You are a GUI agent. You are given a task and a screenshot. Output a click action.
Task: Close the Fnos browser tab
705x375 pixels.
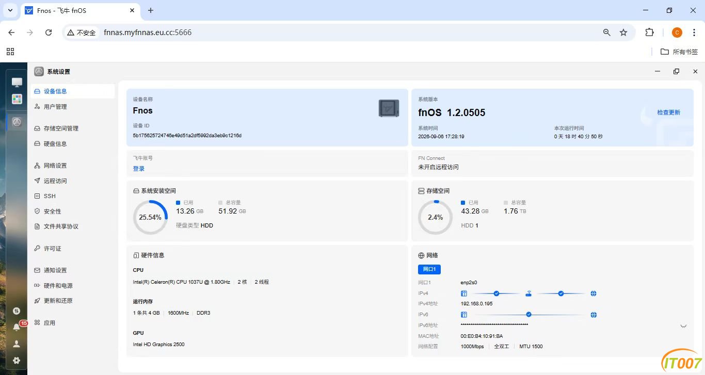click(132, 10)
